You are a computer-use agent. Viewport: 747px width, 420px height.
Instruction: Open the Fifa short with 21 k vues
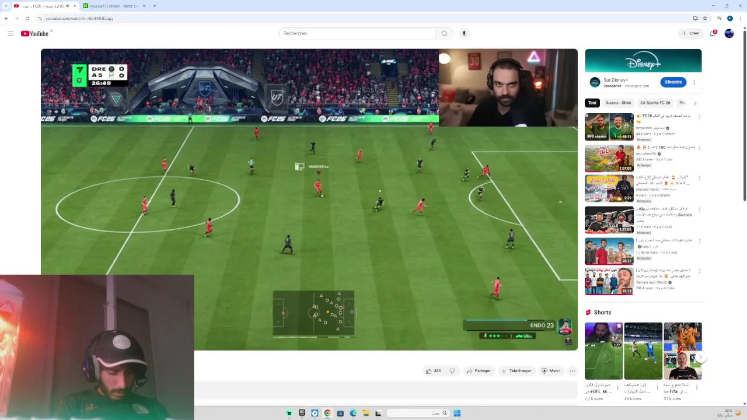click(682, 351)
